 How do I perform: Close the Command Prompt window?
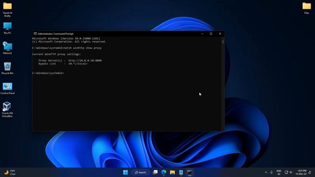pyautogui.click(x=220, y=34)
